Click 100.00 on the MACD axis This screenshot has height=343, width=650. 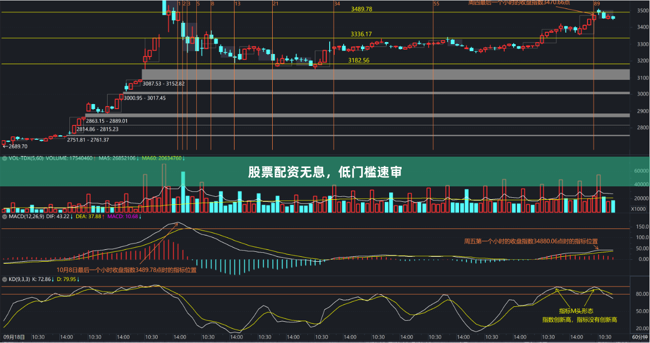[643, 237]
